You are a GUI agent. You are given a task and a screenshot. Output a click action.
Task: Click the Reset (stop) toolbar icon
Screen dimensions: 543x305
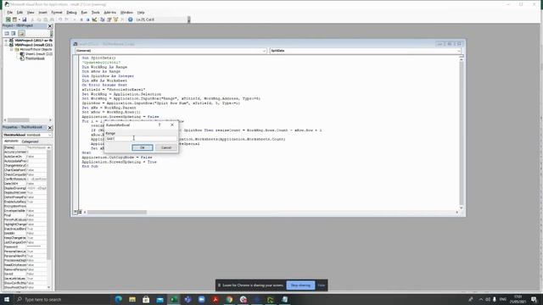point(88,19)
